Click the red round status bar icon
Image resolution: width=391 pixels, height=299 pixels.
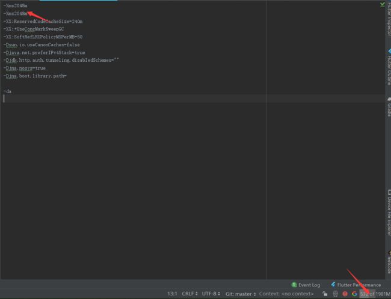(x=345, y=294)
